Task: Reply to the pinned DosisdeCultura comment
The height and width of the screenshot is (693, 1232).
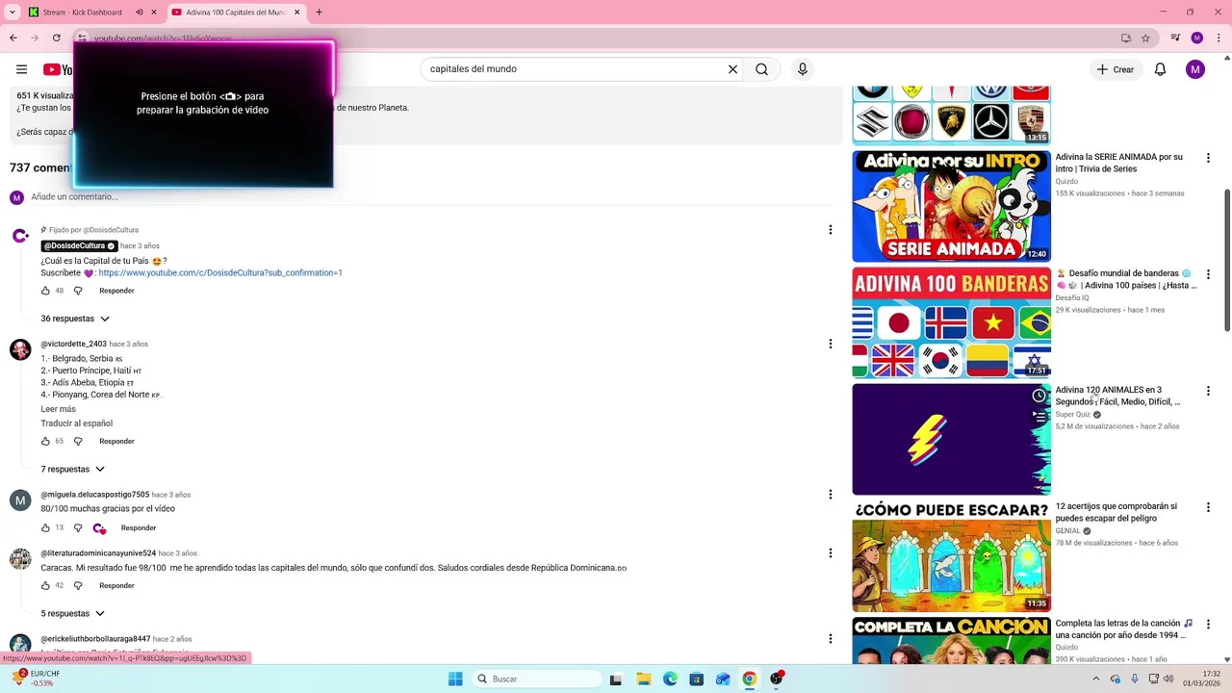Action: coord(116,291)
